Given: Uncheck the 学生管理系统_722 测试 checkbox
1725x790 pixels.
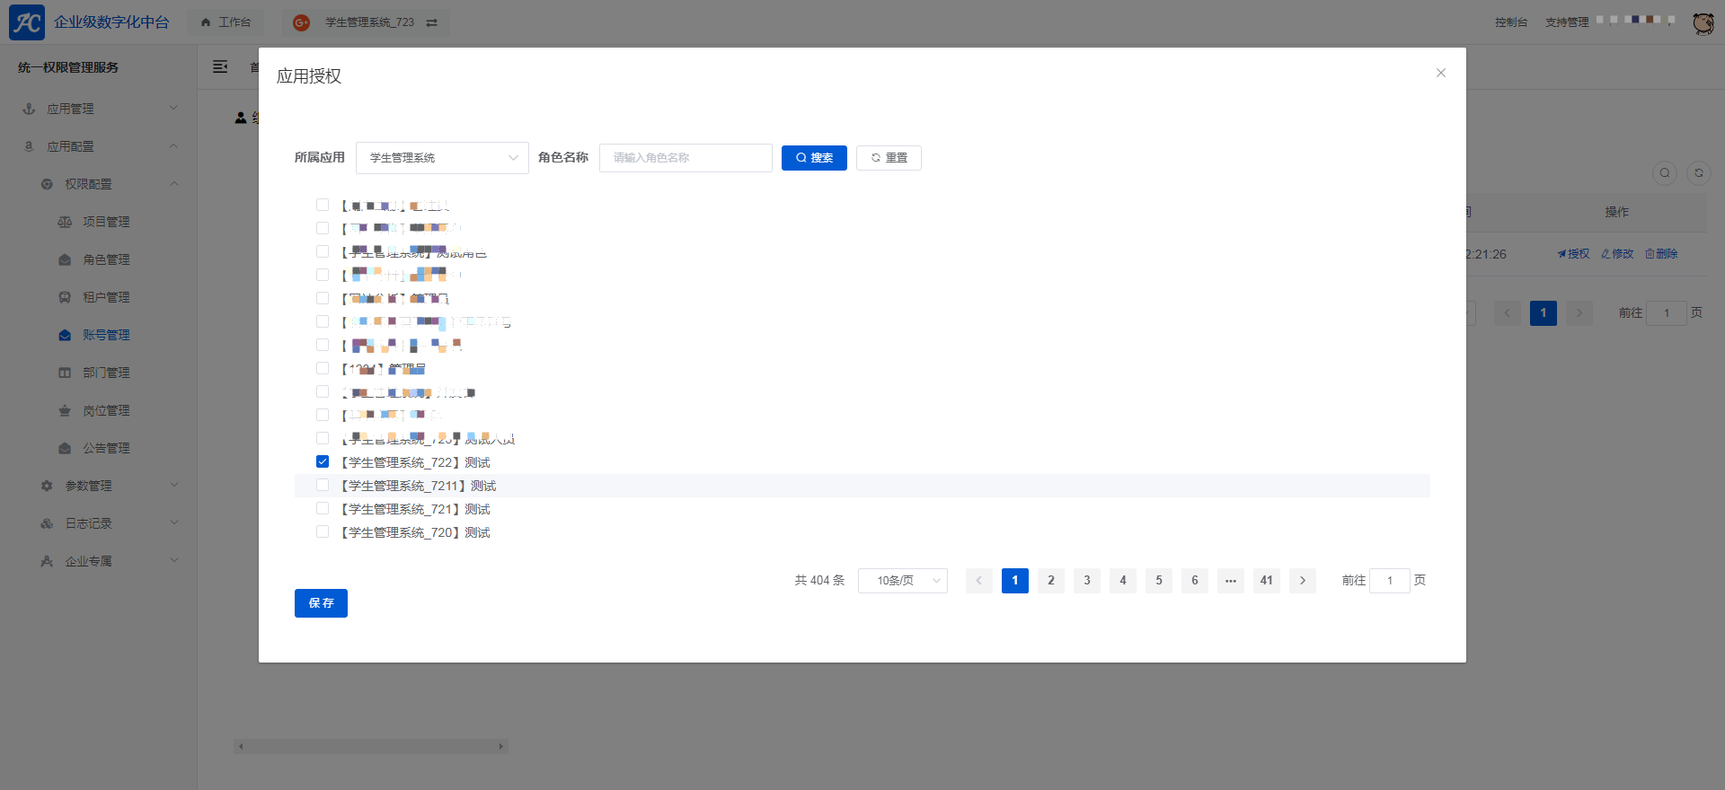Looking at the screenshot, I should click(323, 462).
